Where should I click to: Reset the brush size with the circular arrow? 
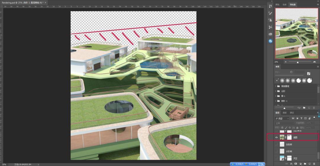[291, 72]
